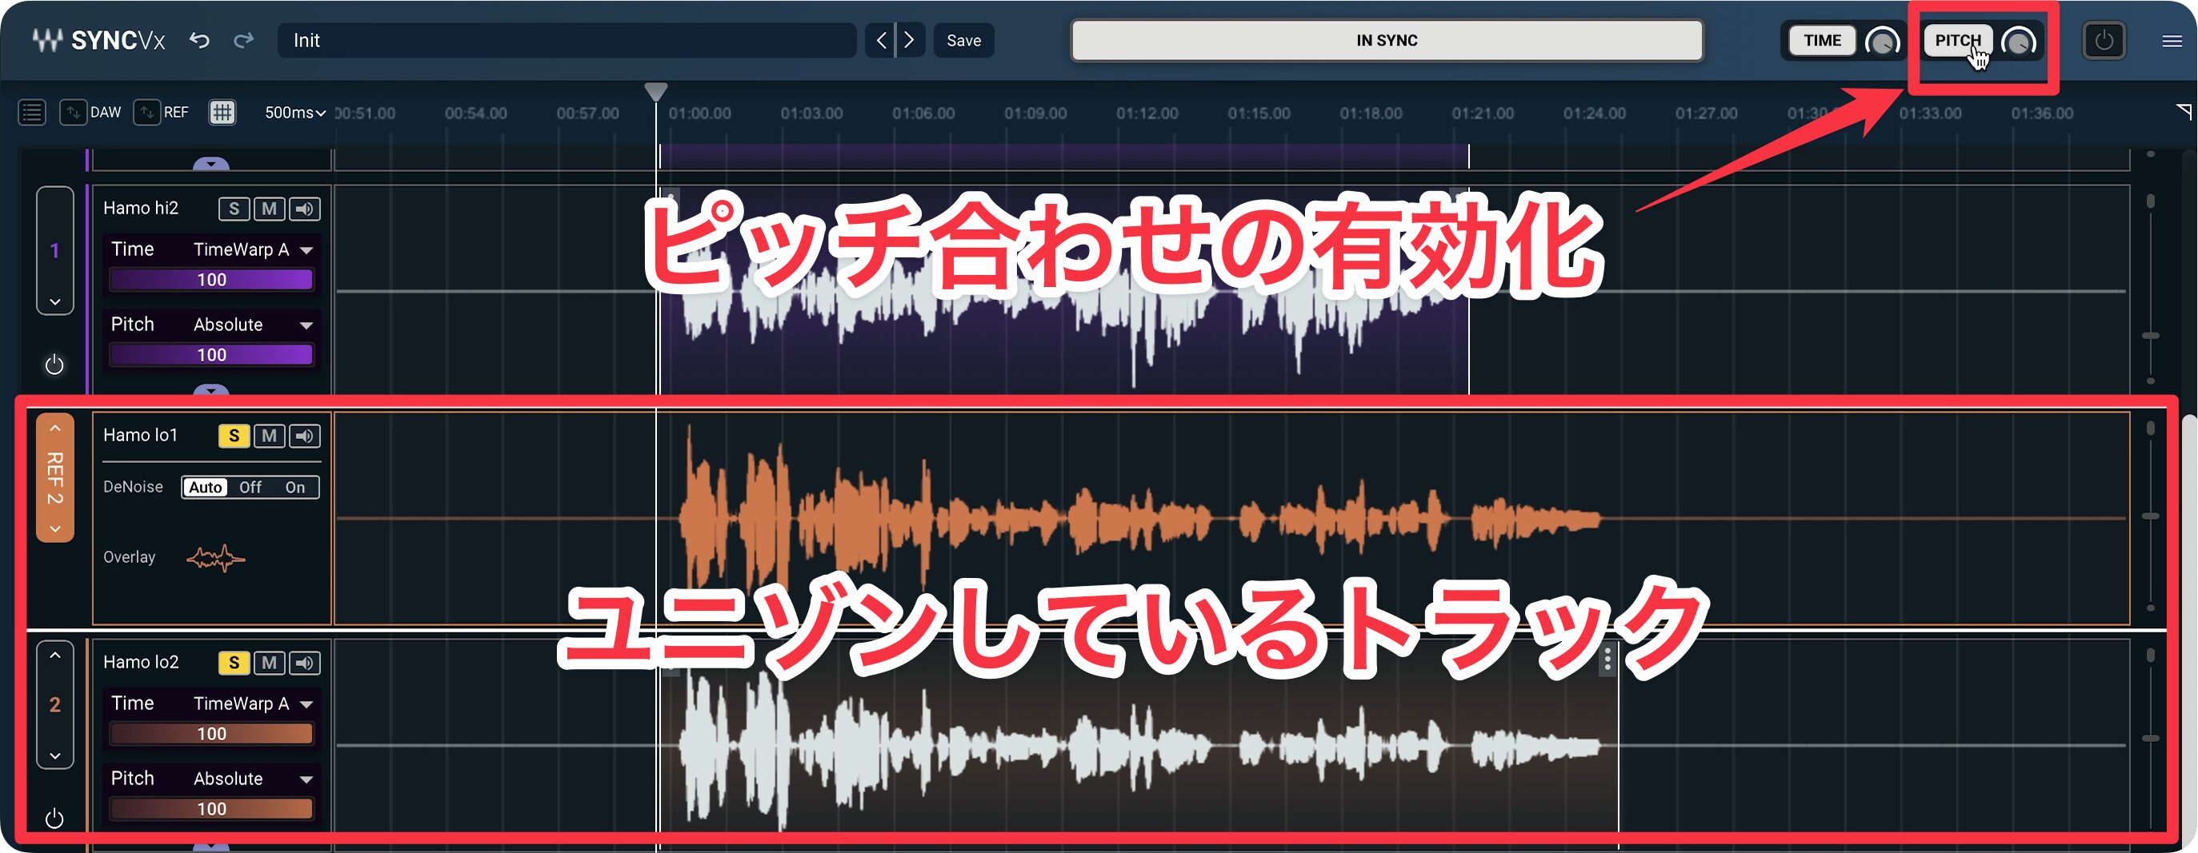Click the Init preset name field

(567, 40)
